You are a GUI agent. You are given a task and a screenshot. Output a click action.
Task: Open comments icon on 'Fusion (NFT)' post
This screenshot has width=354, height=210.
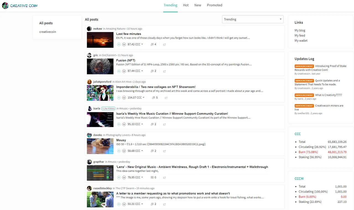pos(152,71)
